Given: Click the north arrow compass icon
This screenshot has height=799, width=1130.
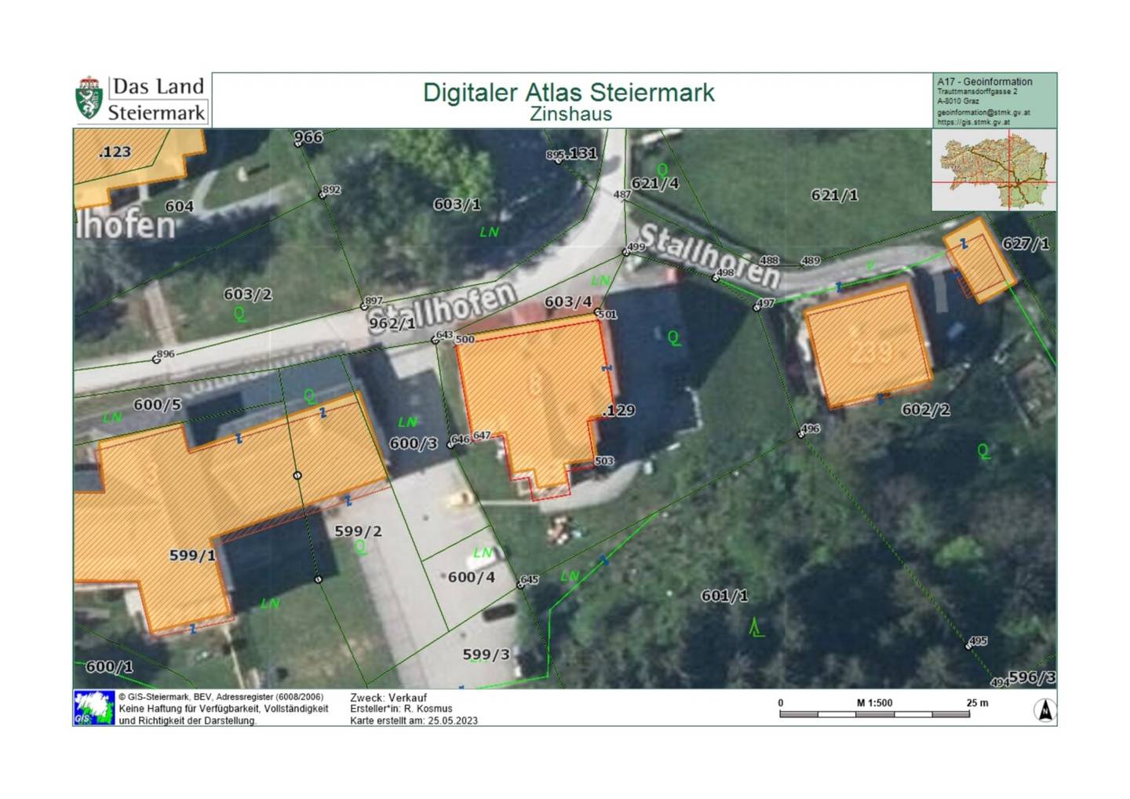Looking at the screenshot, I should coord(1045,710).
